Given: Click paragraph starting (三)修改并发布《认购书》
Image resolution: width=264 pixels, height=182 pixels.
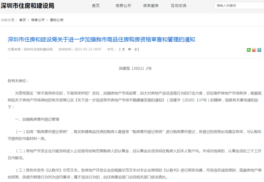Looking at the screenshot, I should coord(135,174).
